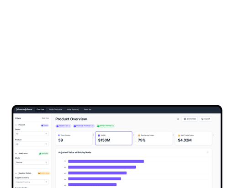The width and height of the screenshot is (234, 188).
Task: Click the Mode: Normal chip icon
Action: coord(98,126)
